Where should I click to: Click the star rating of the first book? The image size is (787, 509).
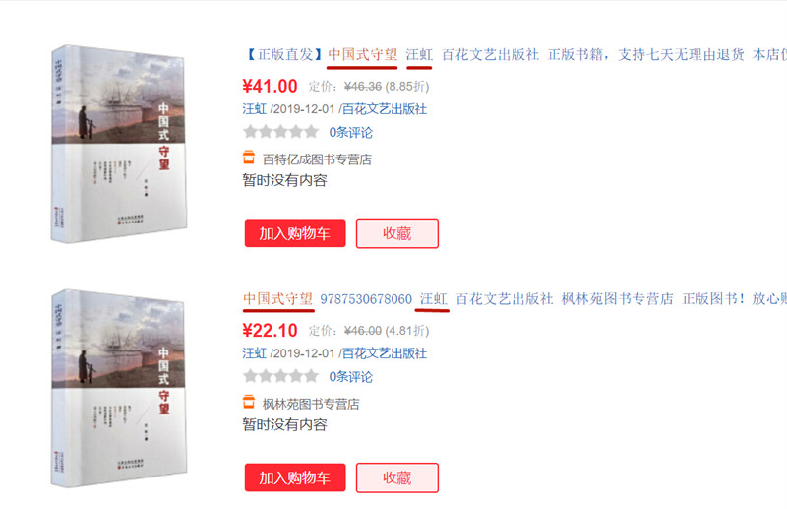[x=280, y=132]
